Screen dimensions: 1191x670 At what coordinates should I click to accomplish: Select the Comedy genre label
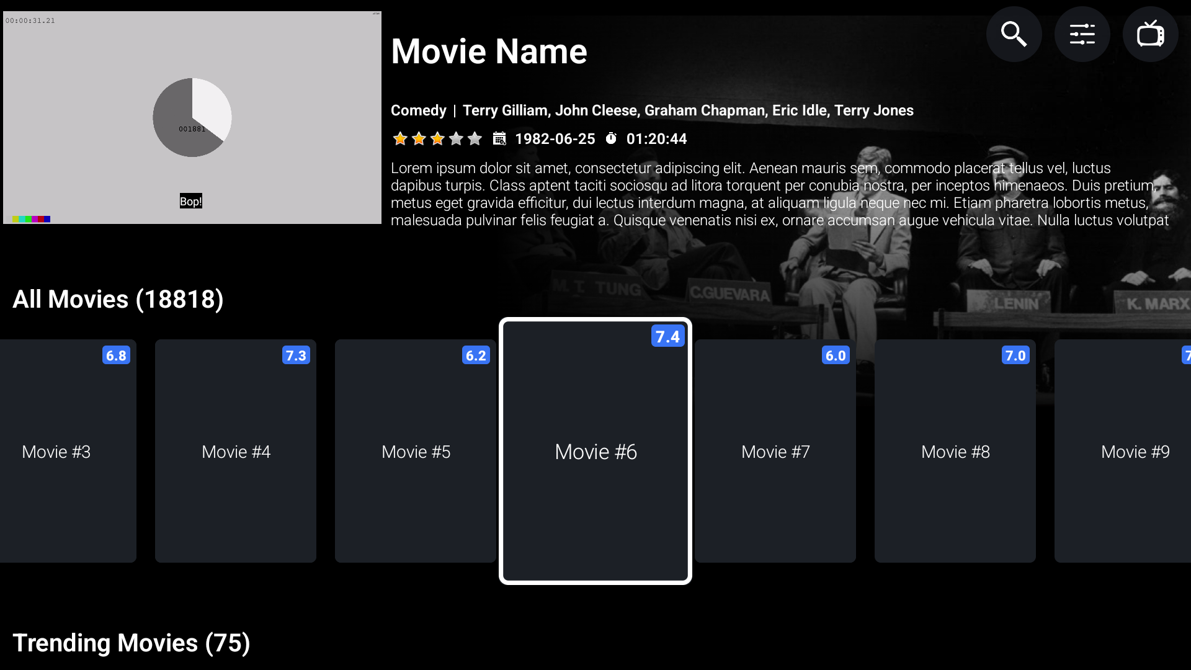418,110
